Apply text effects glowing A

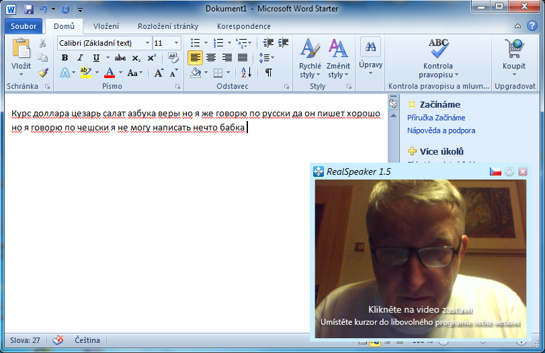tap(65, 73)
